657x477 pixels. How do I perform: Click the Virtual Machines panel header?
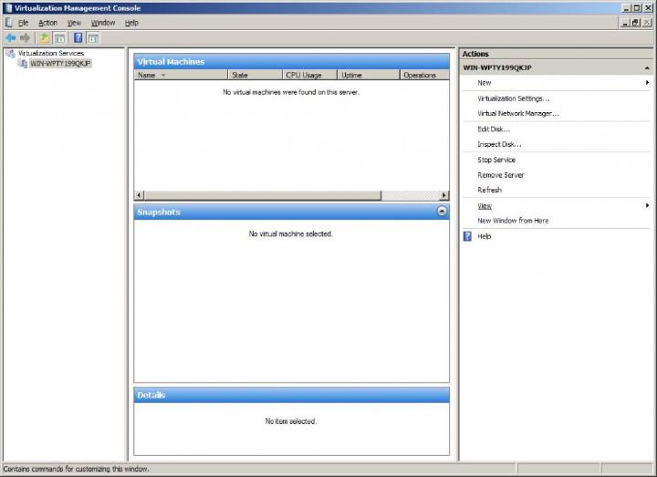(x=292, y=61)
